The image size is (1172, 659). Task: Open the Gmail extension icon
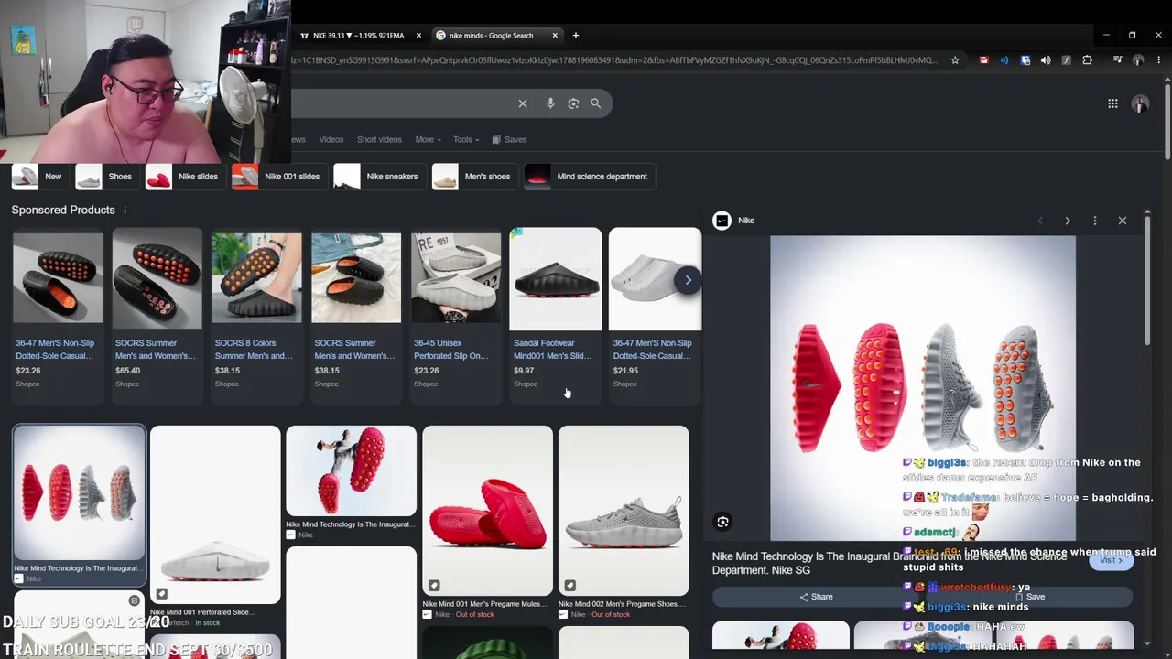tap(983, 60)
